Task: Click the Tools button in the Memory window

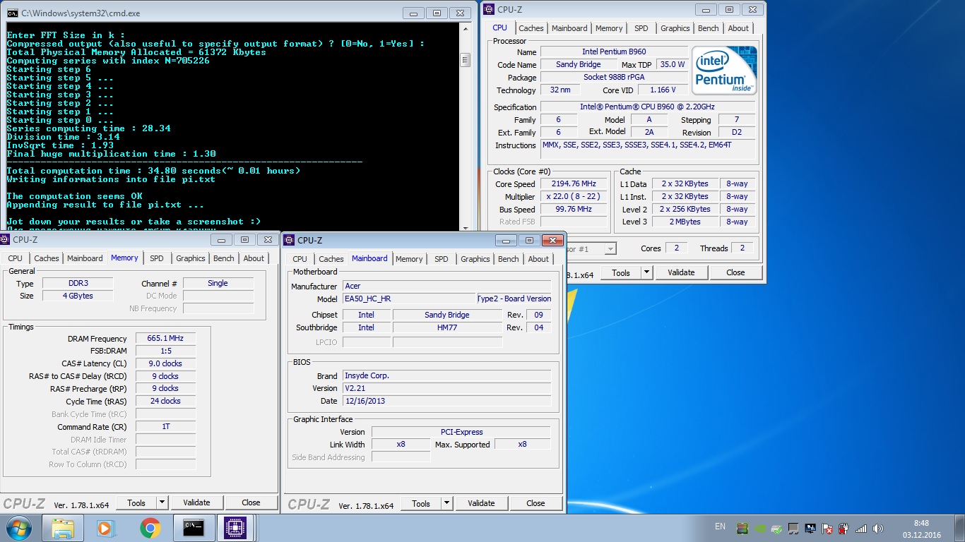Action: click(x=136, y=502)
